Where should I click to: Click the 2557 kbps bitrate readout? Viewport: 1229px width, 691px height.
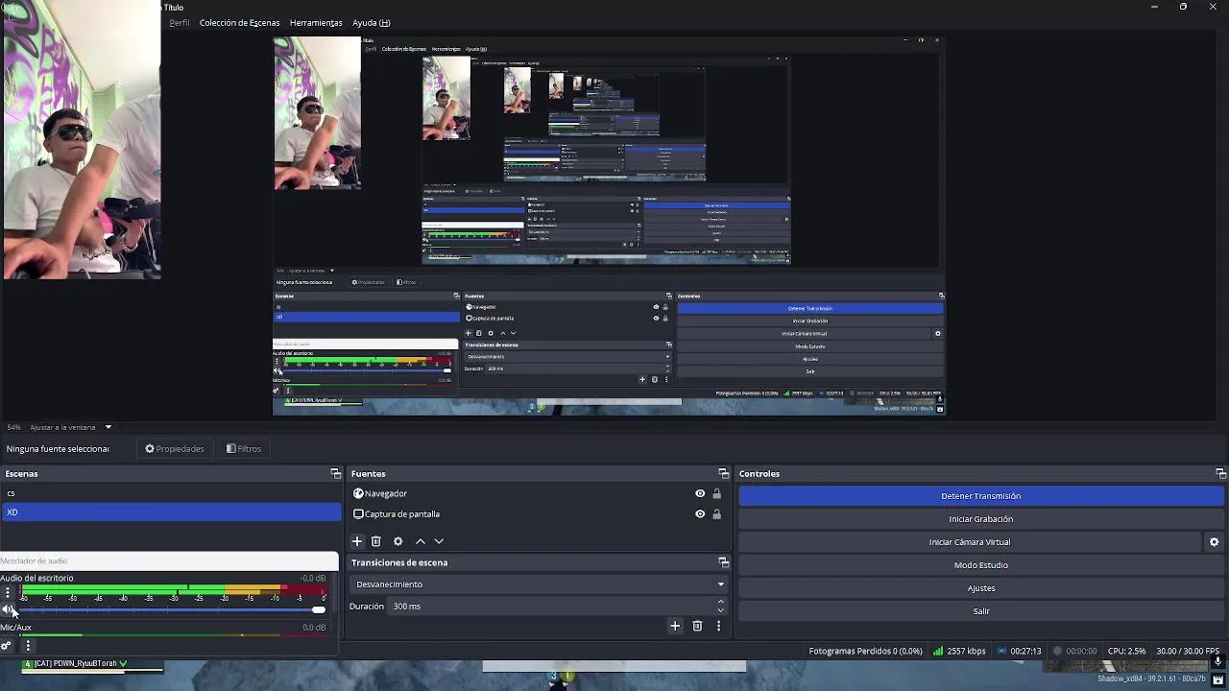click(x=966, y=651)
